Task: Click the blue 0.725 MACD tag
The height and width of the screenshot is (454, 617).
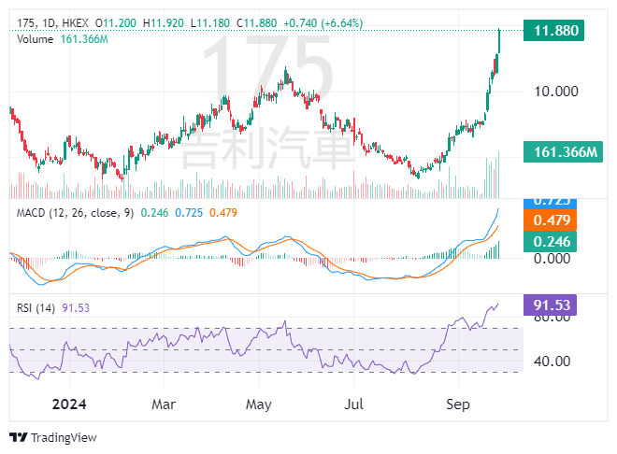Action: coord(553,202)
